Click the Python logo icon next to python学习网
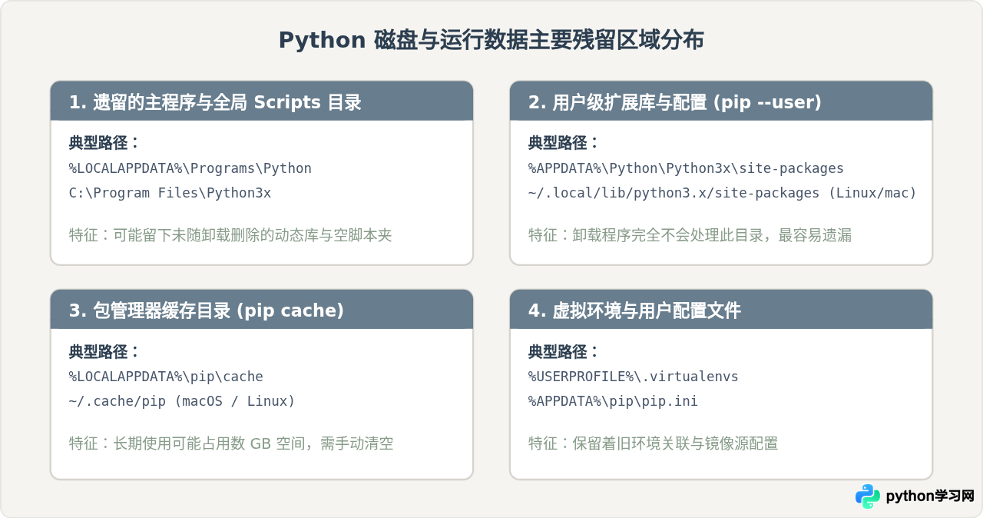The width and height of the screenshot is (983, 518). click(x=868, y=496)
